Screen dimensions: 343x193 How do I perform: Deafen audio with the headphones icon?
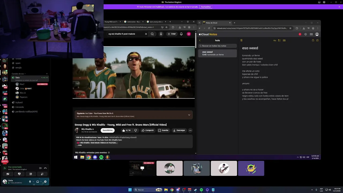tap(38, 181)
